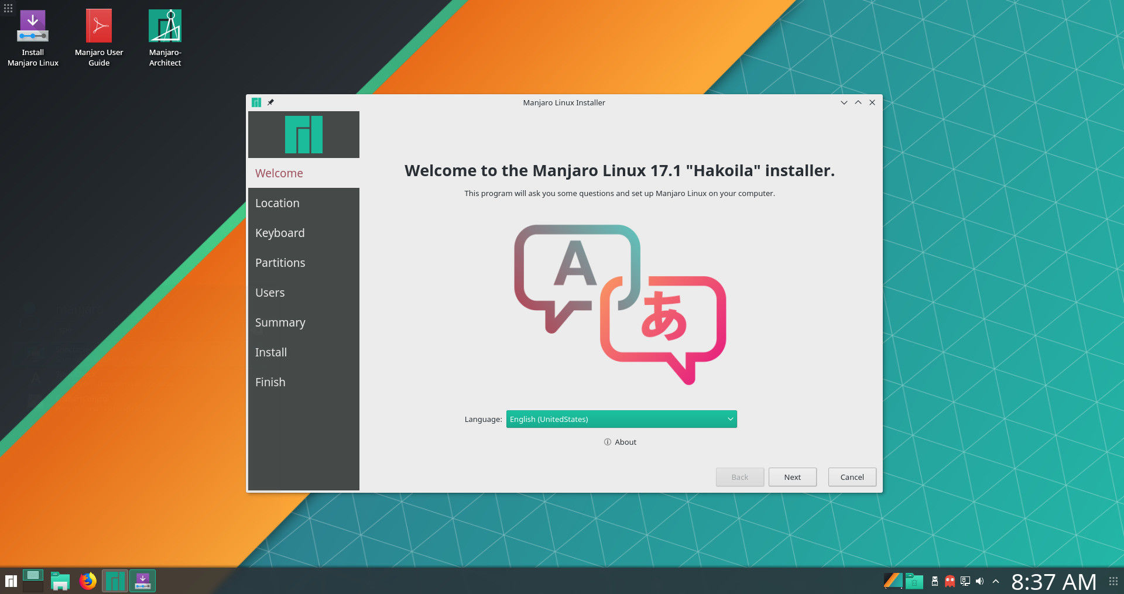
Task: Click the language speech bubbles image
Action: tap(620, 304)
